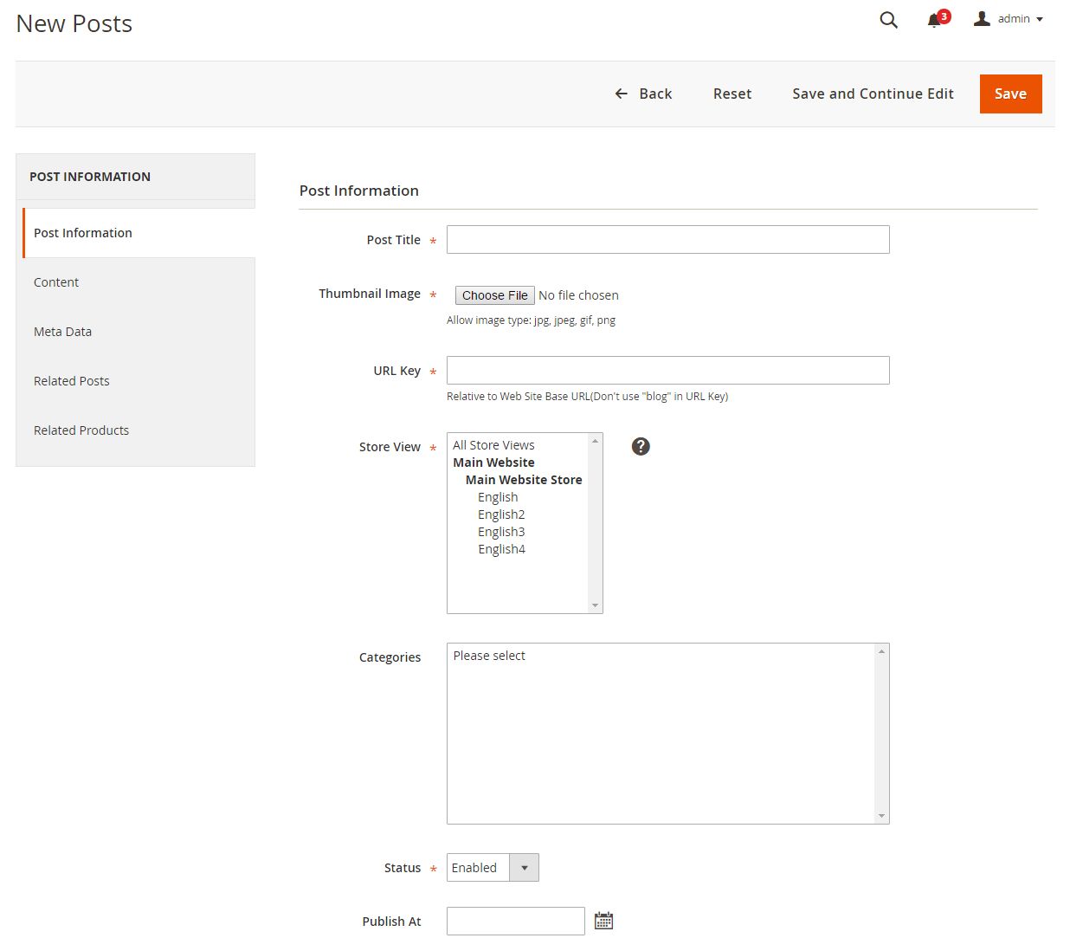Click Save and Continue Edit
1070x951 pixels.
tap(873, 94)
